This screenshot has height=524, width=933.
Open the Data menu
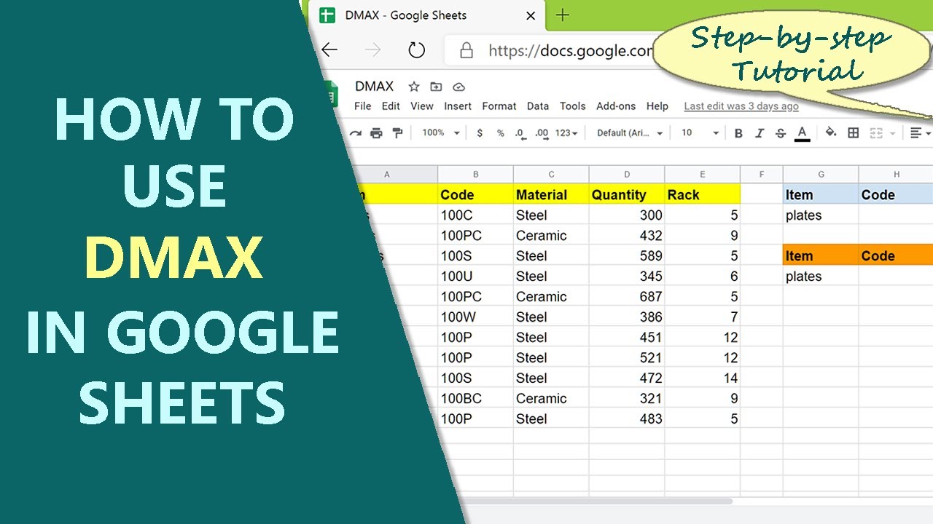[x=538, y=106]
